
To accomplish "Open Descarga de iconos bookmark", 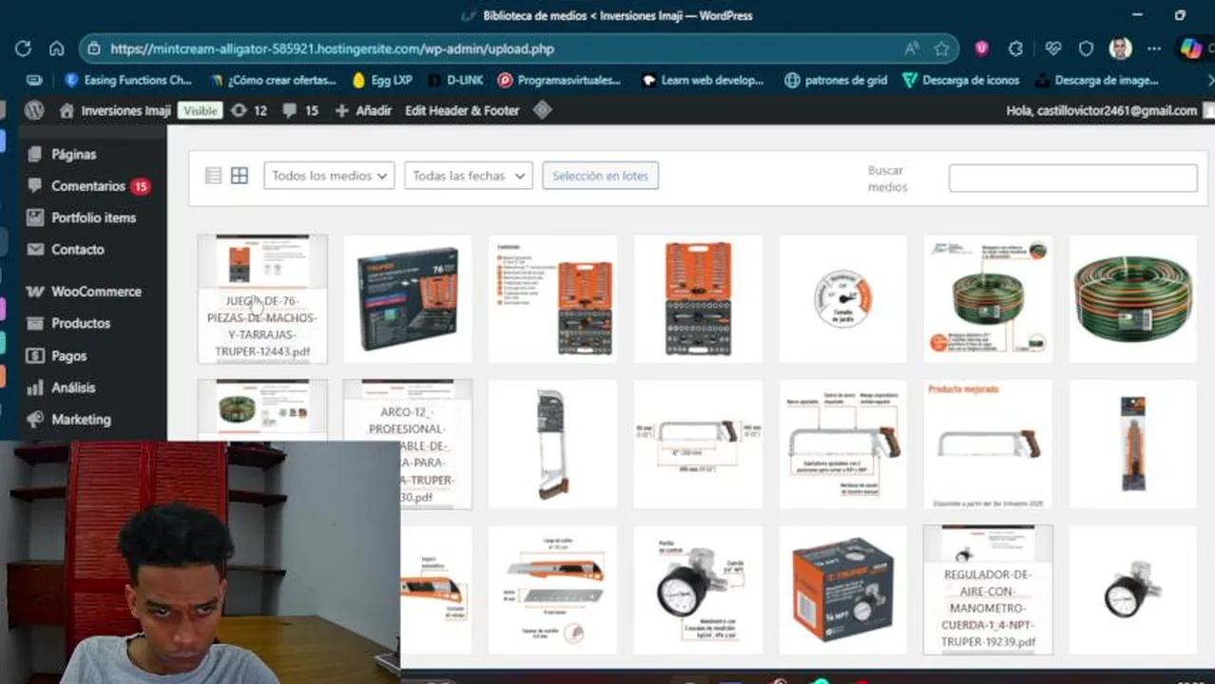I will (x=961, y=80).
